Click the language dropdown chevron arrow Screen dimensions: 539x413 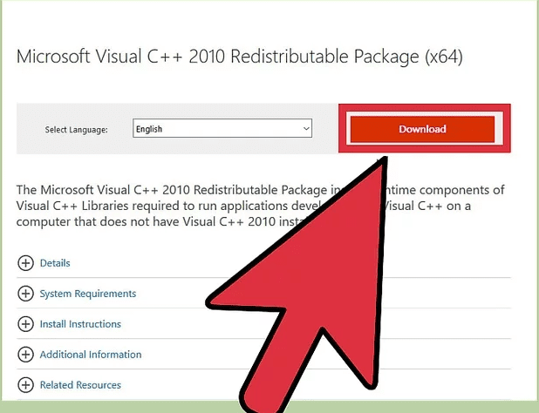pos(306,129)
